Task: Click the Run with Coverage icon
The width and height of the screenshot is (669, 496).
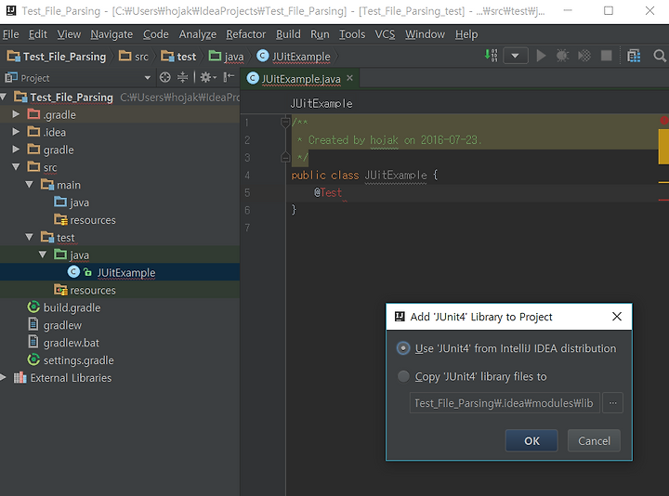Action: pyautogui.click(x=584, y=56)
